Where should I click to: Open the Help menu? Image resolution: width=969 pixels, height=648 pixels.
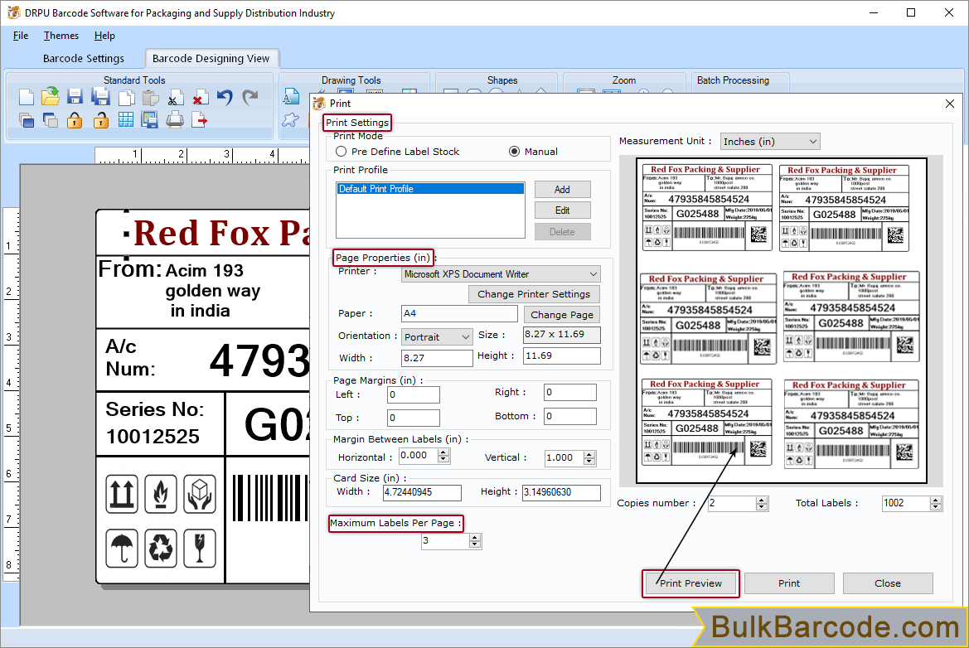[104, 35]
